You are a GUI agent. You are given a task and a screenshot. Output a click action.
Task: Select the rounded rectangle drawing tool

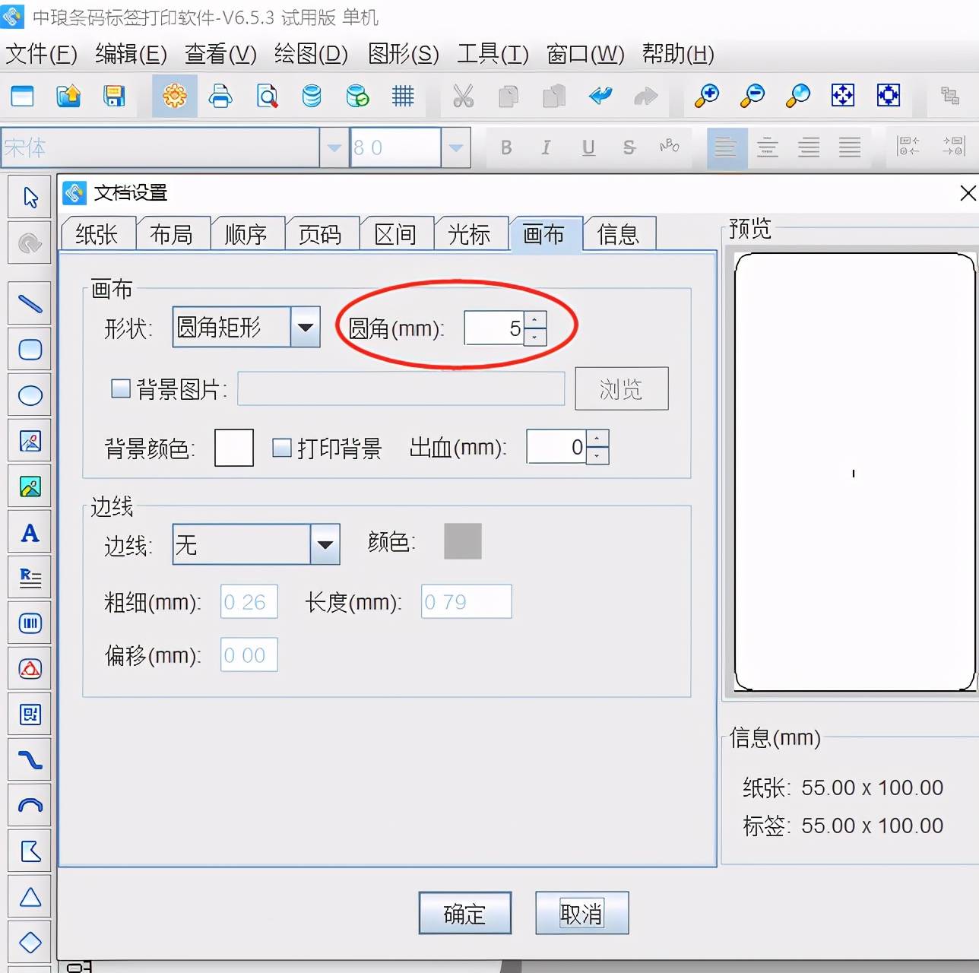pyautogui.click(x=30, y=350)
